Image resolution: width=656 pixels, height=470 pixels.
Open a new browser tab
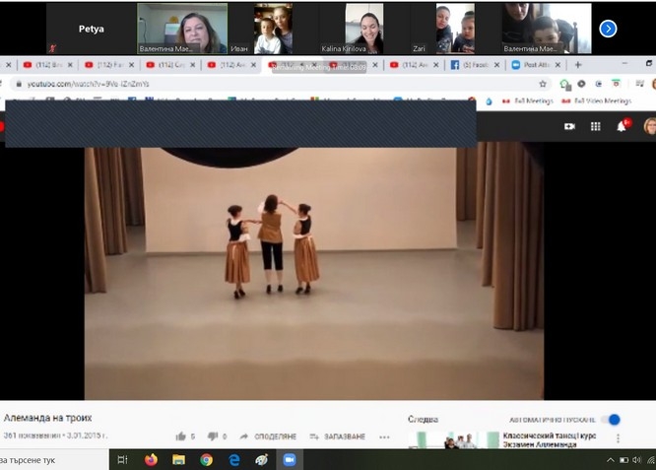(x=578, y=65)
